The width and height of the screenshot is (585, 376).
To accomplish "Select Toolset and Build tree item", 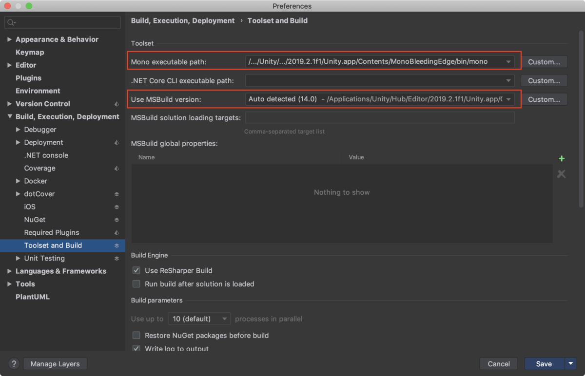I will coord(62,245).
